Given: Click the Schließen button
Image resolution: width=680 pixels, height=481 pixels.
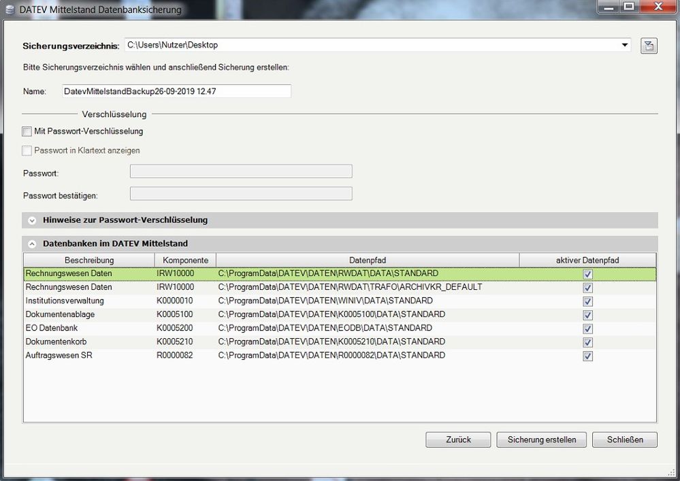Looking at the screenshot, I should tap(624, 439).
